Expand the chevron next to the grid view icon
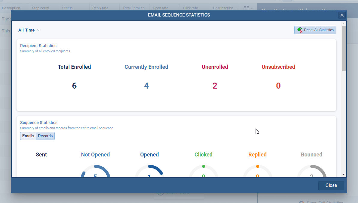 [x=252, y=8]
